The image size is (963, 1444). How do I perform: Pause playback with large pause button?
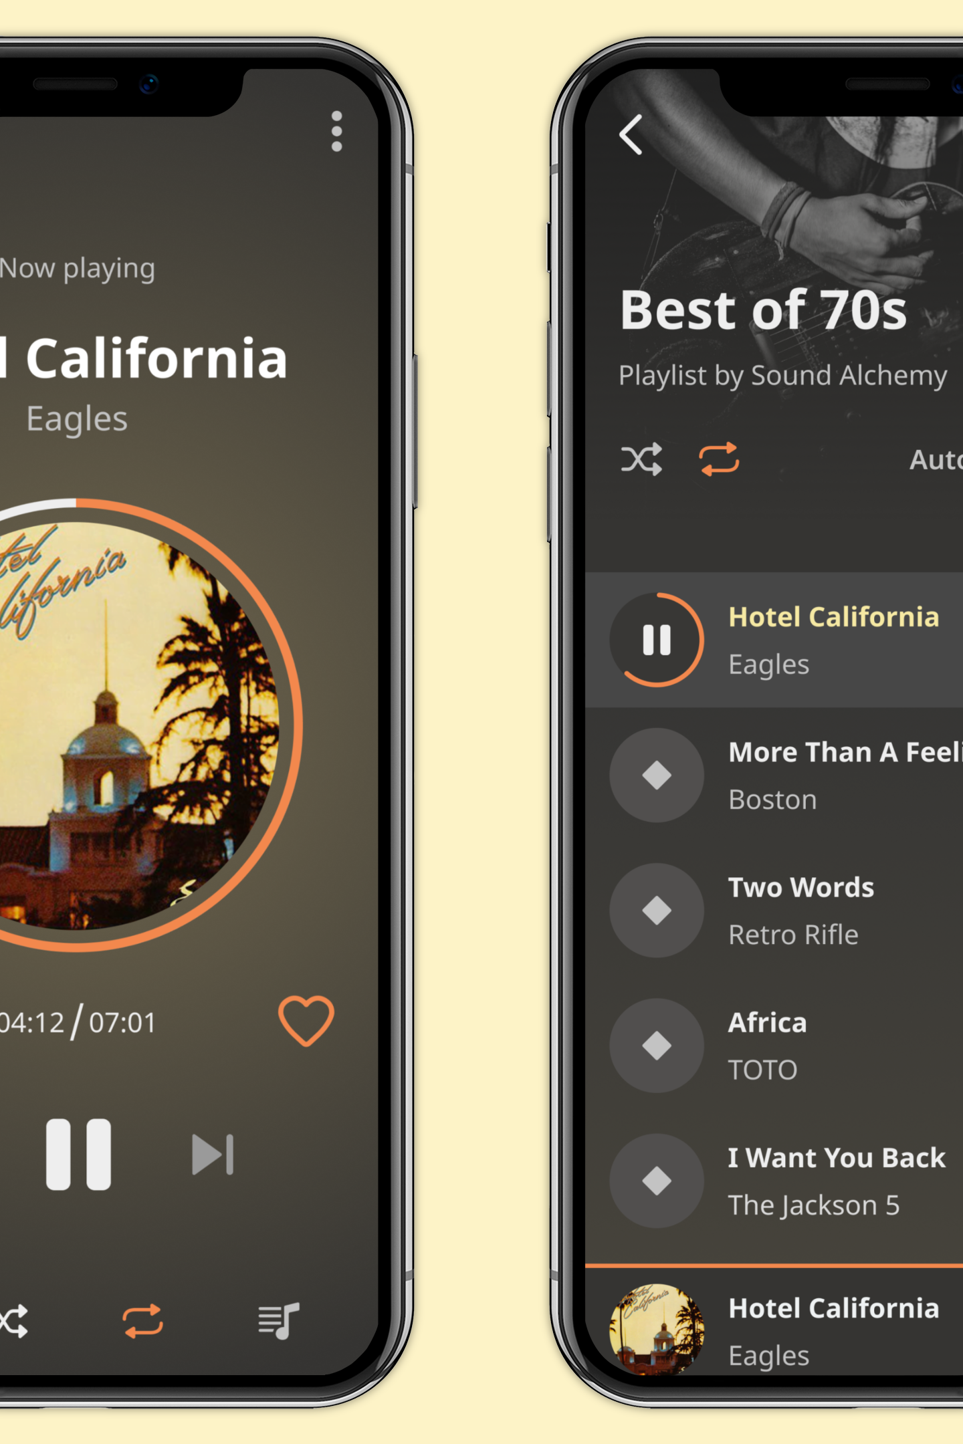point(78,1155)
